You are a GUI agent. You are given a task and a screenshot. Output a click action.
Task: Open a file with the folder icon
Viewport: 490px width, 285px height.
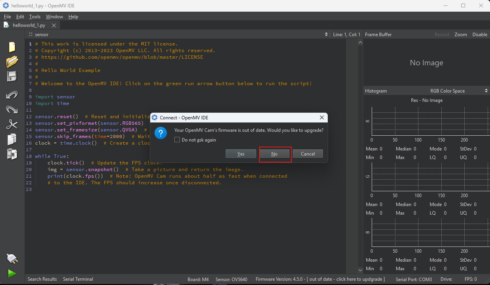point(12,61)
